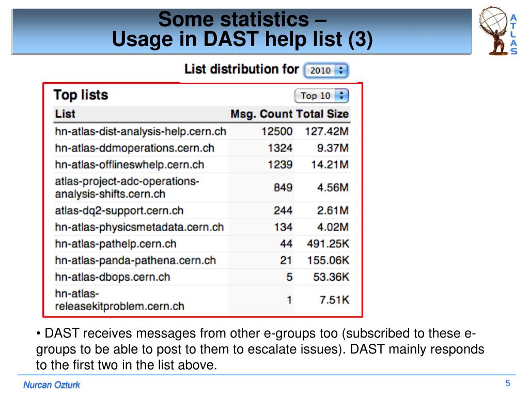Select hn-atlas-panda-pathena.cern.ch row
Screen dimensions: 529x397
202,260
